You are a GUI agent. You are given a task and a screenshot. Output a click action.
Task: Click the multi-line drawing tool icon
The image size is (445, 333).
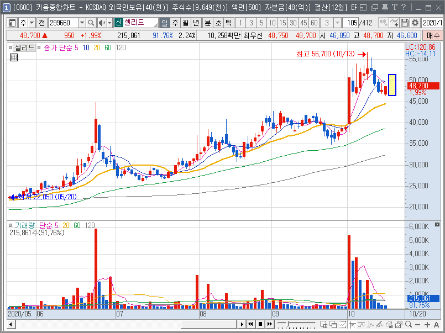(380, 324)
